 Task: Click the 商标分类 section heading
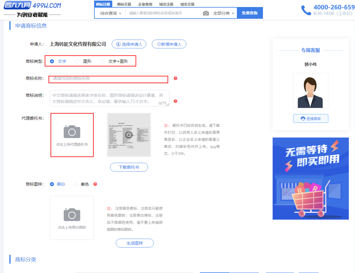click(26, 260)
